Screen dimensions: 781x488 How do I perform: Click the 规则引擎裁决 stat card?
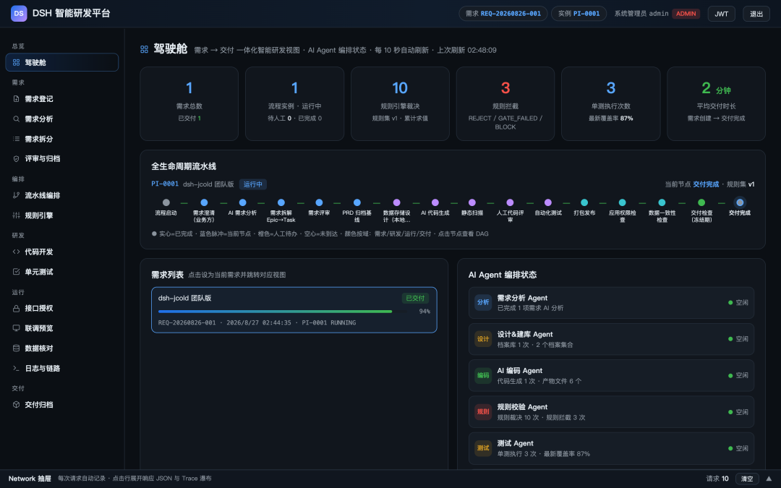pyautogui.click(x=400, y=103)
